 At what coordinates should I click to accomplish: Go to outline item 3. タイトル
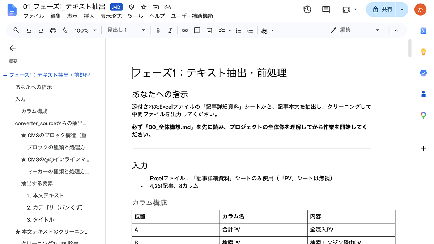(x=41, y=219)
